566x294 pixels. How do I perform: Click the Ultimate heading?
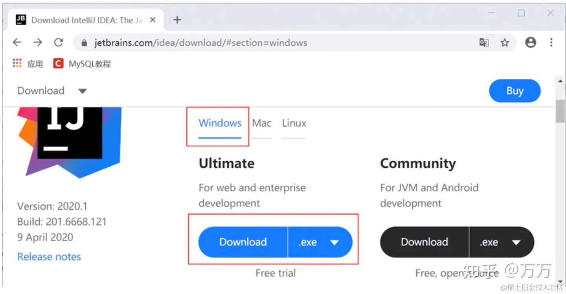pos(226,163)
